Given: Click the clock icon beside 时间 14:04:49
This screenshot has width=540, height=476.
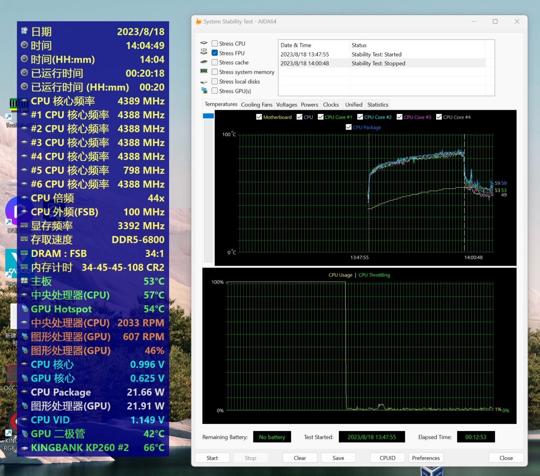Looking at the screenshot, I should 24,45.
